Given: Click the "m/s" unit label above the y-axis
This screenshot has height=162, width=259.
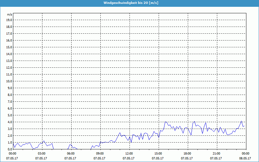Looking at the screenshot, I should 10,15.
